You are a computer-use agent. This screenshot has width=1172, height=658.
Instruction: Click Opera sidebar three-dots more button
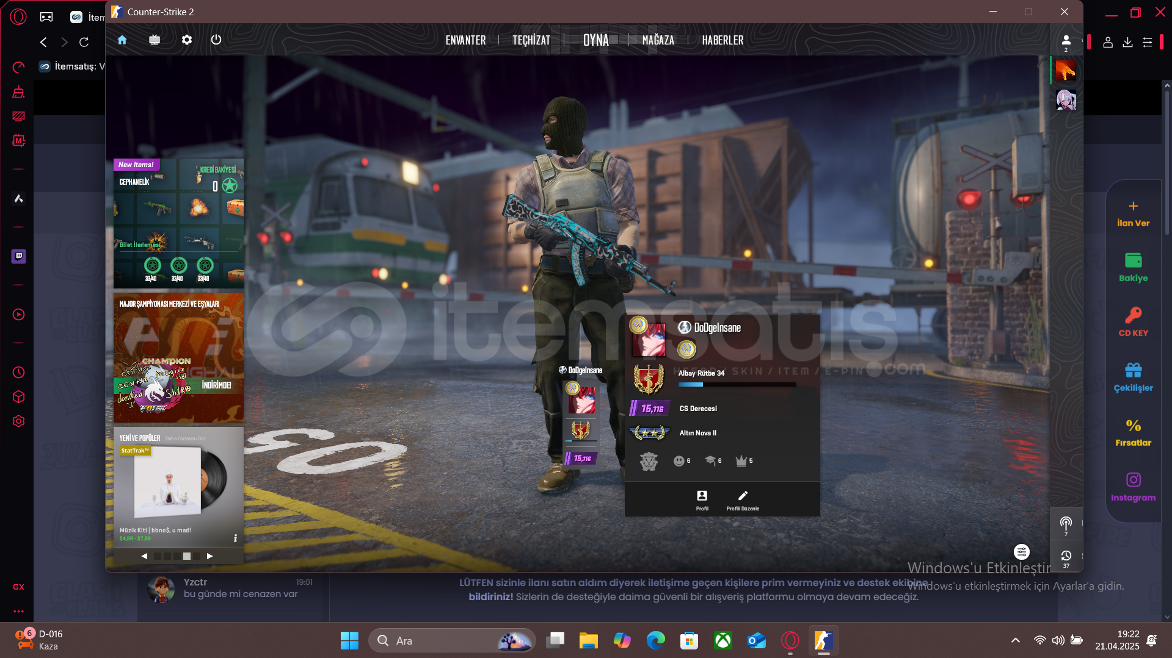tap(18, 611)
